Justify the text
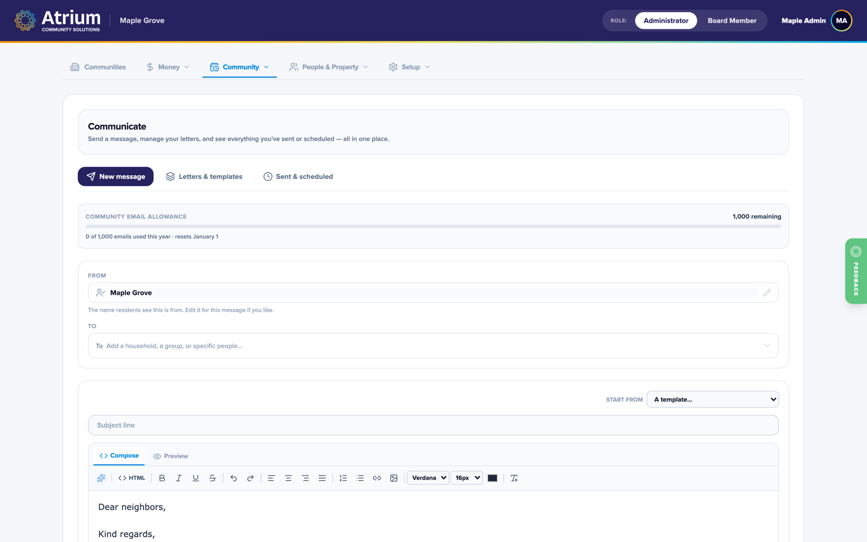Image resolution: width=867 pixels, height=542 pixels. [322, 478]
